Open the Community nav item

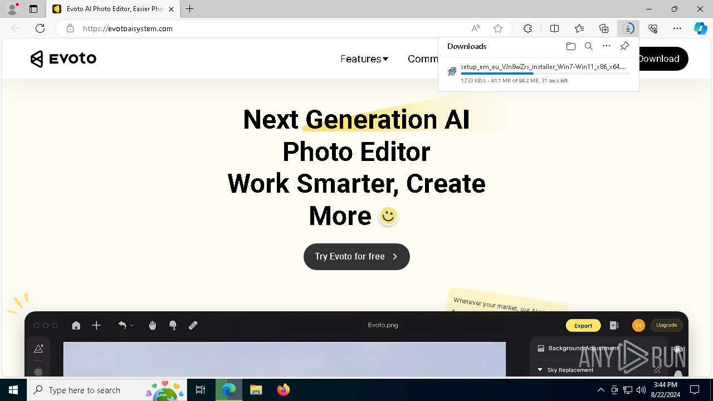point(423,59)
